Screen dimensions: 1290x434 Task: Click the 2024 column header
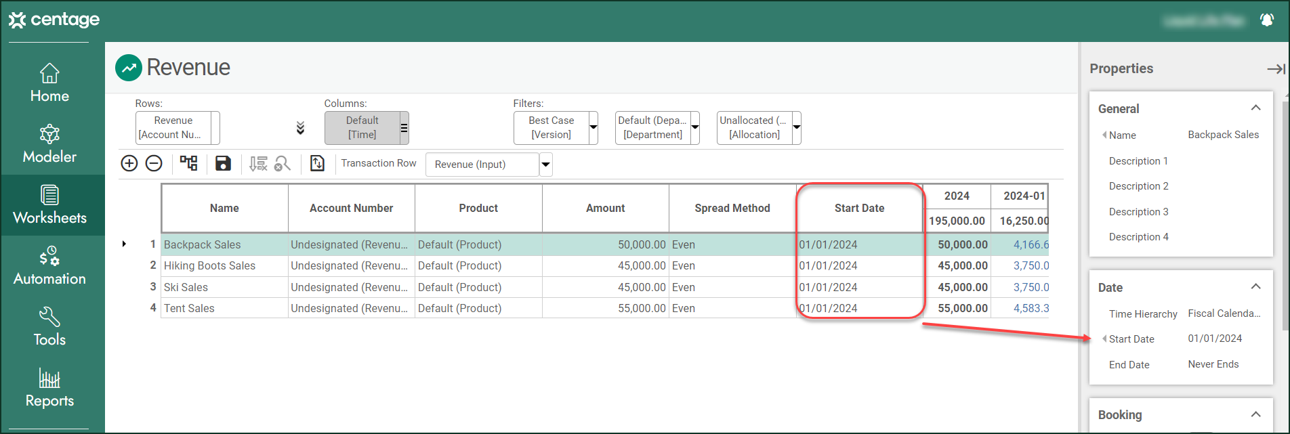957,196
